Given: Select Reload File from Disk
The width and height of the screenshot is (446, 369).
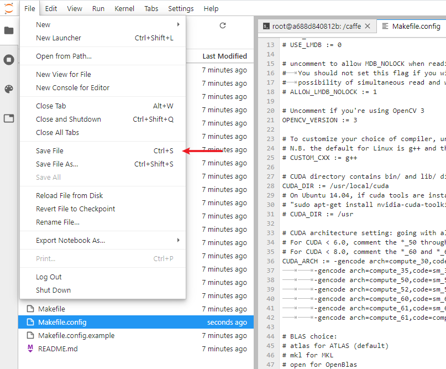Looking at the screenshot, I should tap(103, 196).
